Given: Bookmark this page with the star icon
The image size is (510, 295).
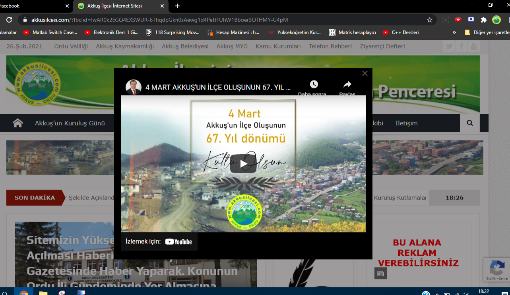Looking at the screenshot, I should point(429,20).
